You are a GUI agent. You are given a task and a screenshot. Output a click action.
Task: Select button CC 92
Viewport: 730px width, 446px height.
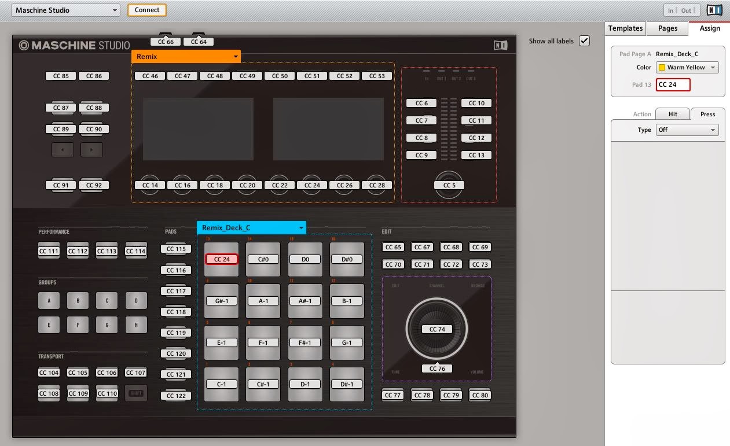[x=94, y=185]
